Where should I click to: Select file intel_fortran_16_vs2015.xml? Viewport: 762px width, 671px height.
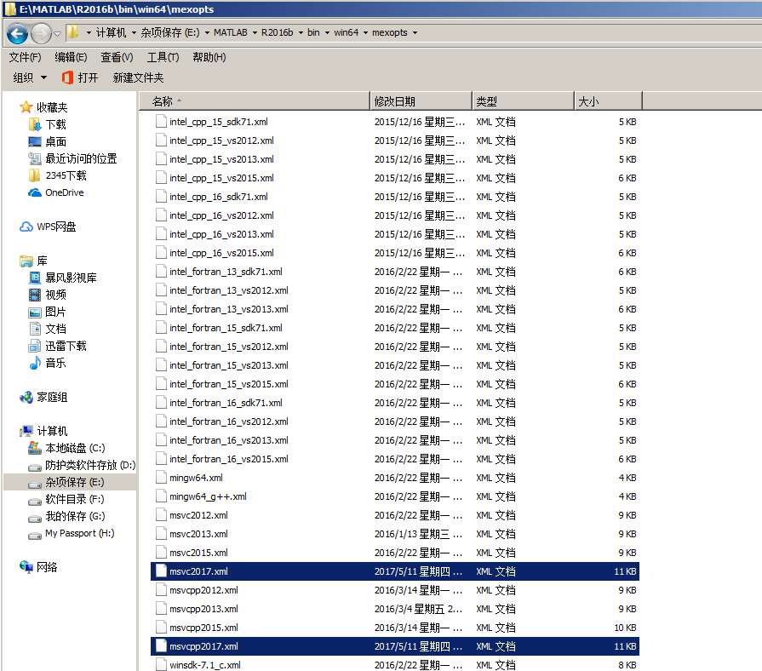(394, 459)
